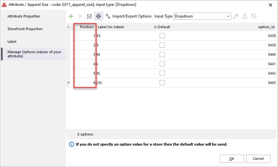278x167 pixels.
Task: Click the pencil edit marker on row 6
Action: (x=68, y=83)
